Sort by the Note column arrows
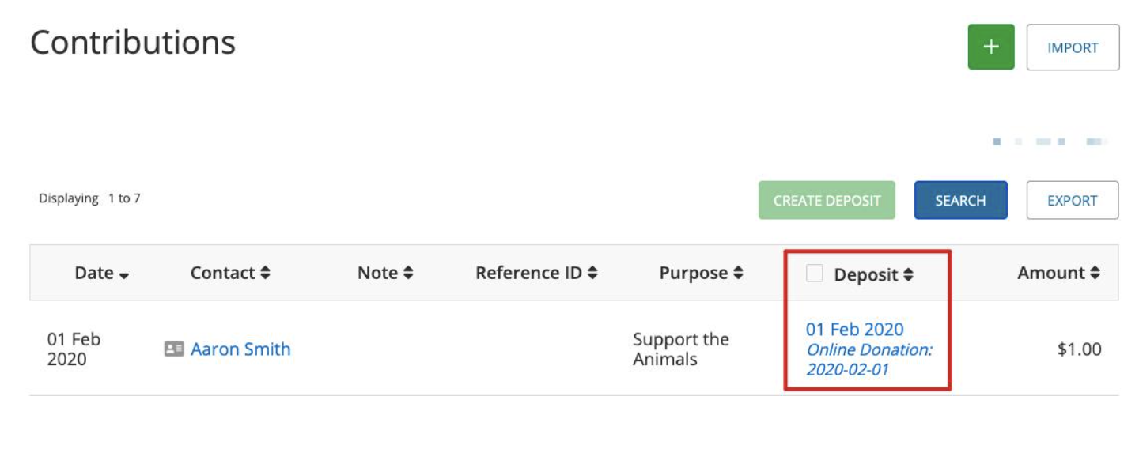 pyautogui.click(x=408, y=273)
